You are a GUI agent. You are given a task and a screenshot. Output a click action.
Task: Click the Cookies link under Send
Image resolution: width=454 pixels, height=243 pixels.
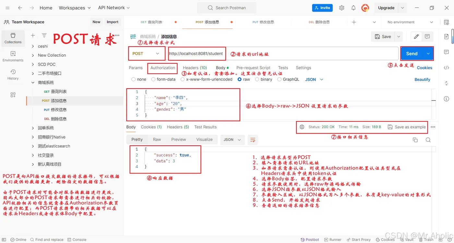(424, 68)
